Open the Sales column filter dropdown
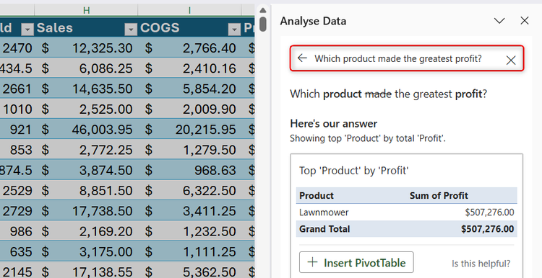The image size is (542, 278). [131, 30]
